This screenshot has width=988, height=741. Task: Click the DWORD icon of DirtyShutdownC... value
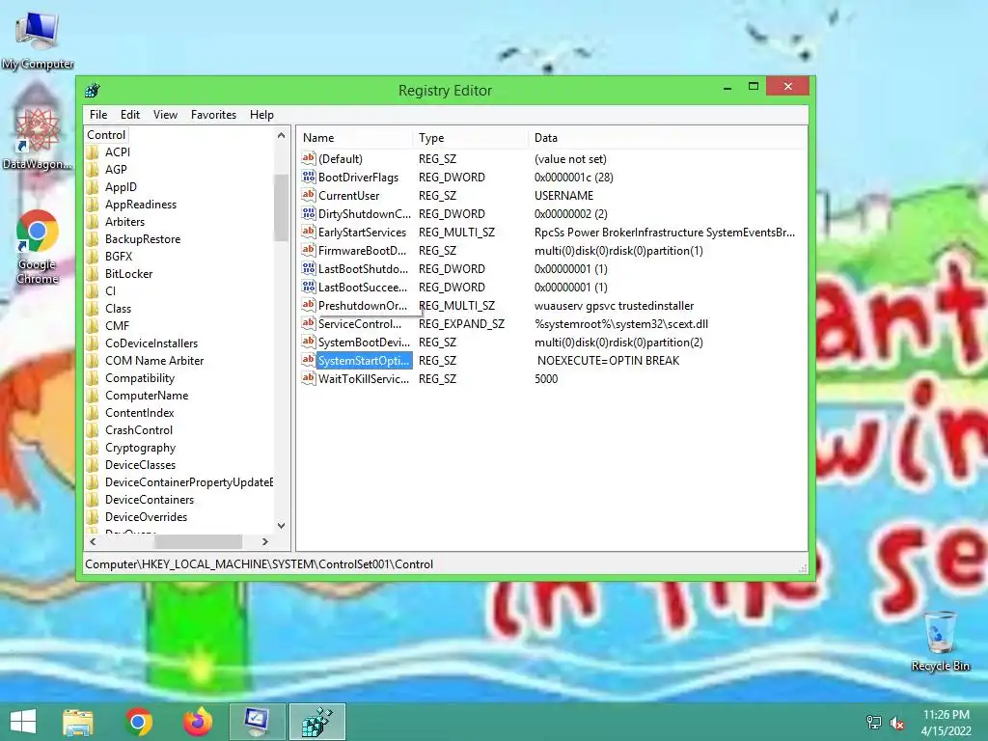(308, 213)
